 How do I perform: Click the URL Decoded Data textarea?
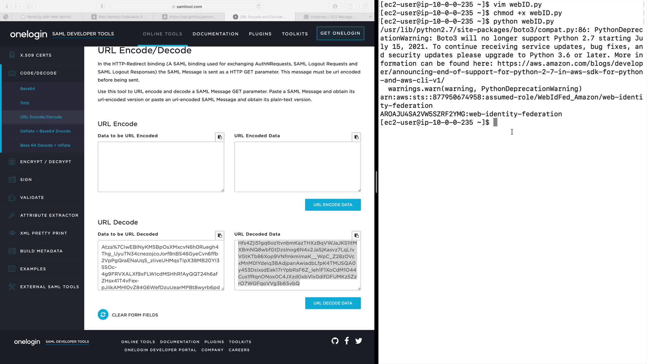297,265
